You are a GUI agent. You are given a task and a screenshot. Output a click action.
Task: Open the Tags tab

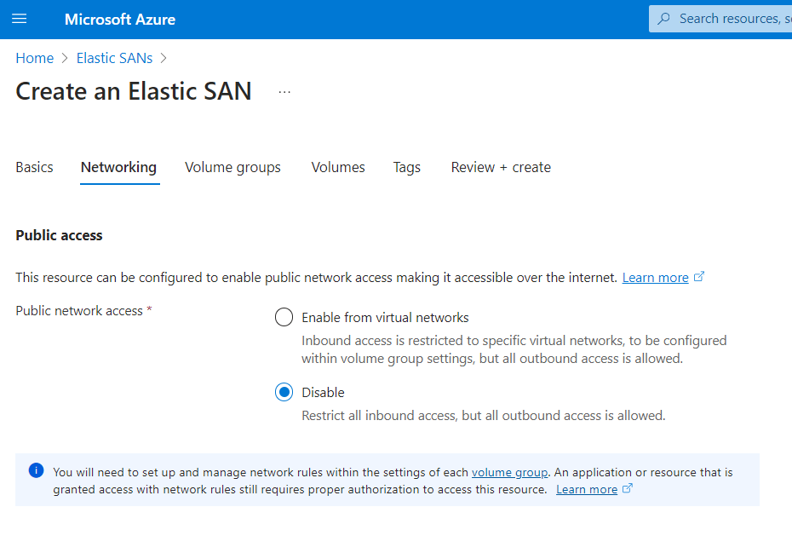[407, 167]
